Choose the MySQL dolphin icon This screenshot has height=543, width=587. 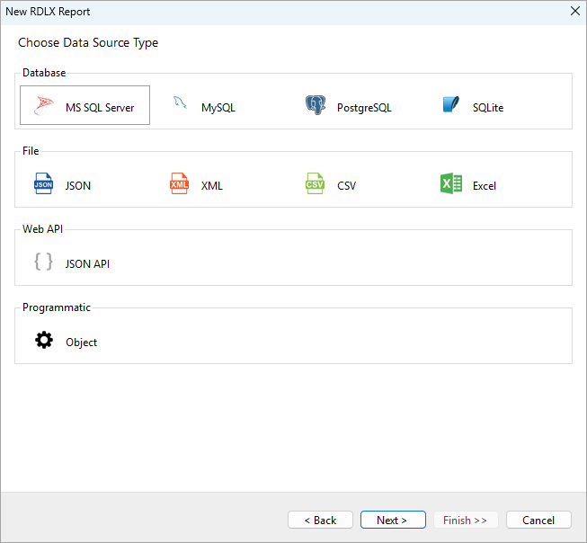pos(180,102)
